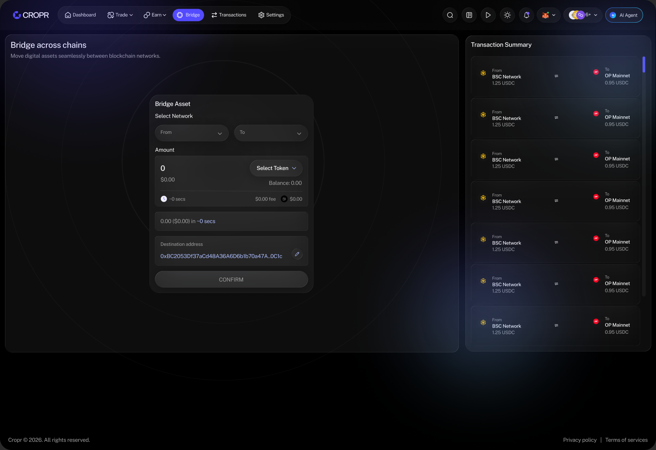This screenshot has height=450, width=656.
Task: Open the 6+ networks dropdown
Action: (x=583, y=15)
